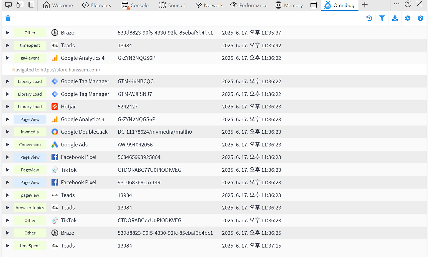This screenshot has height=257, width=428.
Task: Click the 'Google DoubleClick' provider name
Action: (84, 132)
